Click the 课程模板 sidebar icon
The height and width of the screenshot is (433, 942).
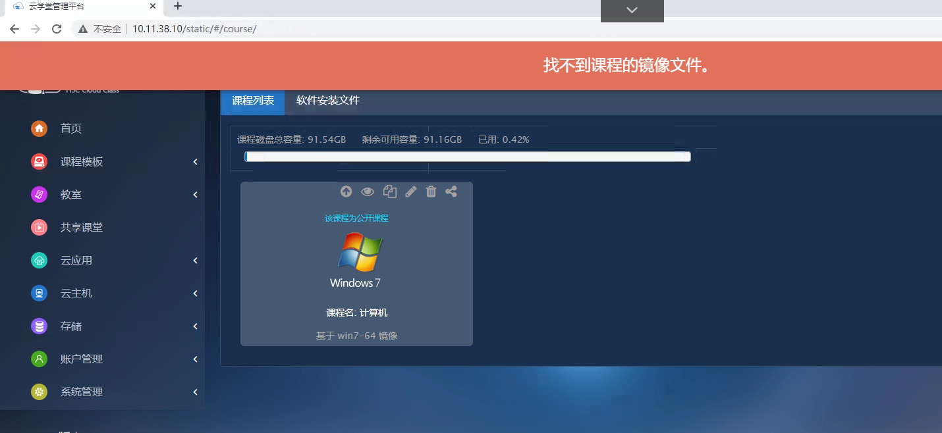(40, 161)
